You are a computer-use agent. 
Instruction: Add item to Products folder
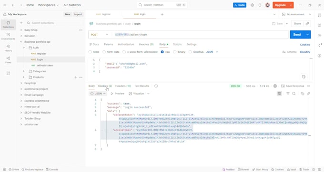tap(76, 77)
